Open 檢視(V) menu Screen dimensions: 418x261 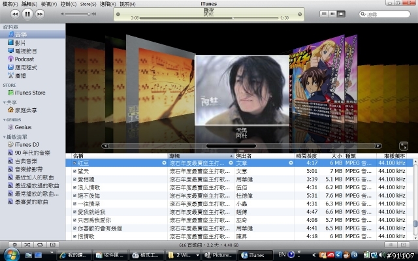click(x=49, y=4)
